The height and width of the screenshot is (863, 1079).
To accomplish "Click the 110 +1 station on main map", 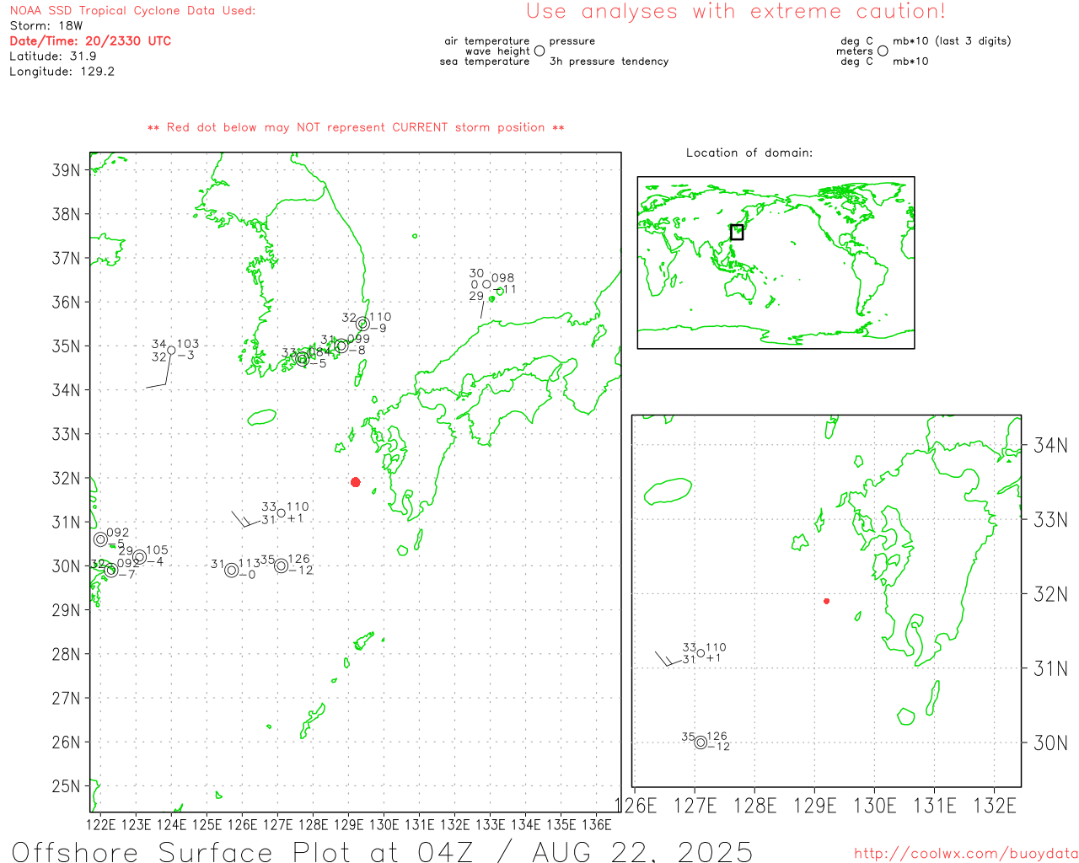I will [281, 512].
